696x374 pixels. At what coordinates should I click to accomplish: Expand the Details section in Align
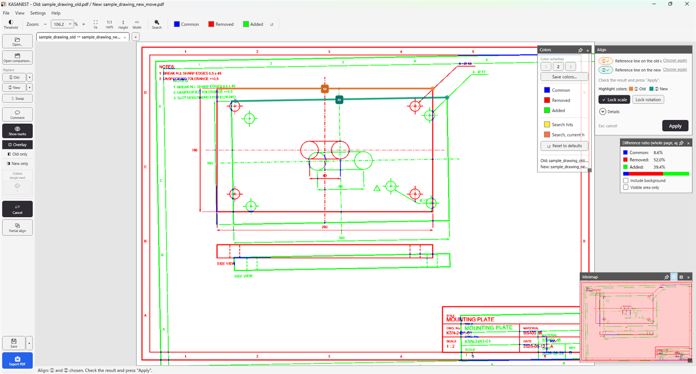[x=609, y=112]
